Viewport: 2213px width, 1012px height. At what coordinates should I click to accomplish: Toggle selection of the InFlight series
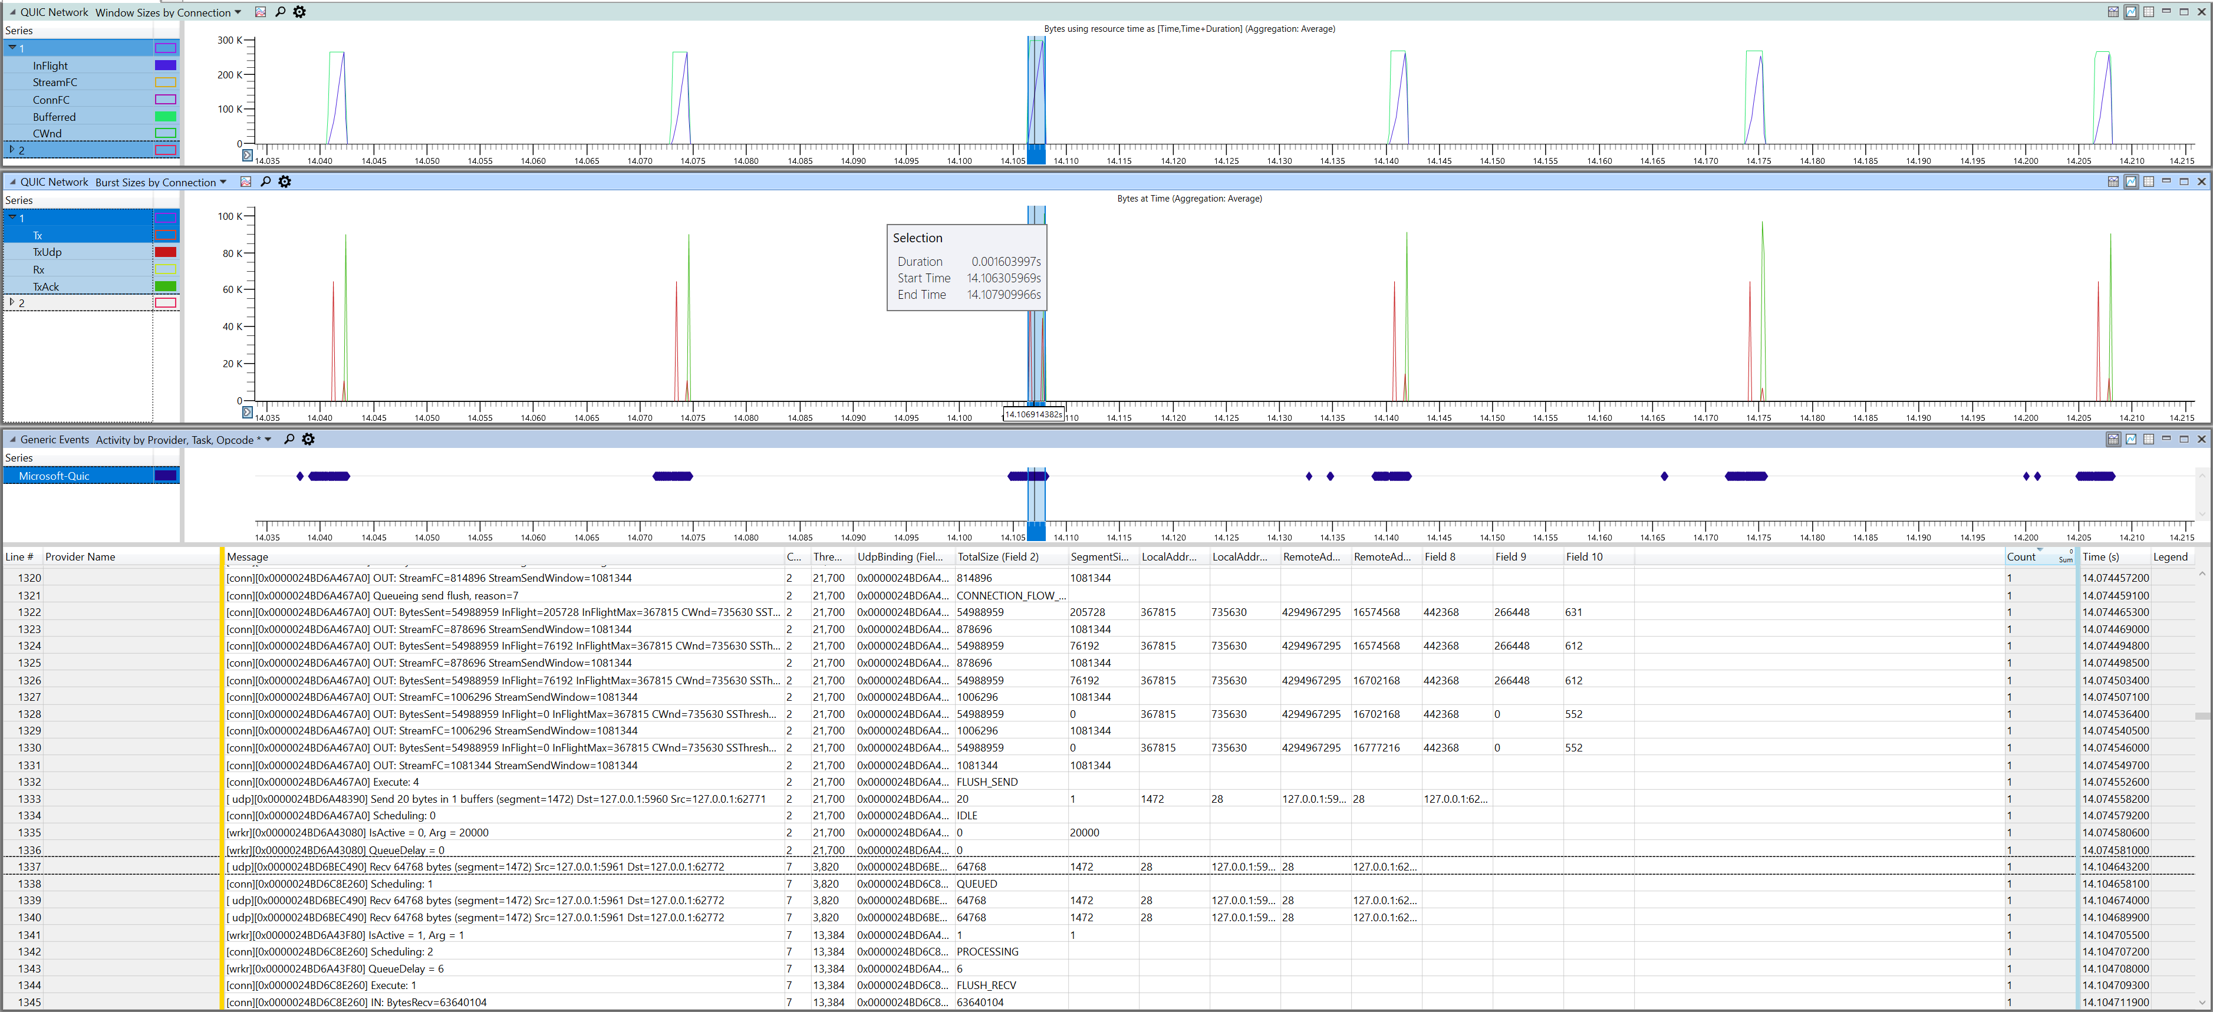[49, 65]
